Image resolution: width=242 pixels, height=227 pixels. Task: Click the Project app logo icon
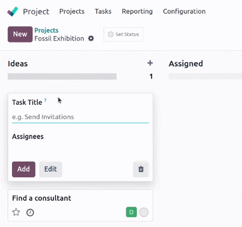(x=13, y=11)
